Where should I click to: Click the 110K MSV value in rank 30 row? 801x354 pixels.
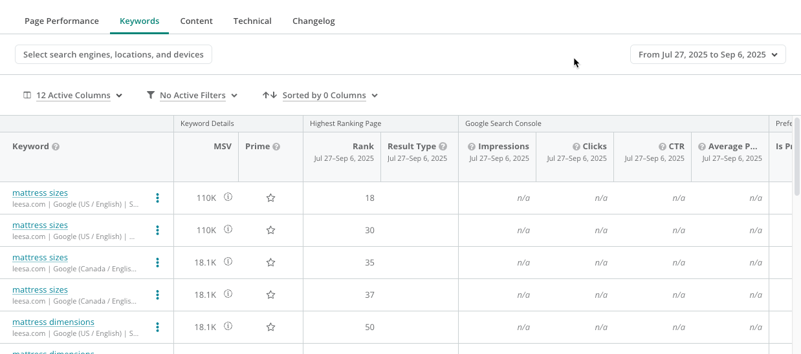[x=206, y=231]
